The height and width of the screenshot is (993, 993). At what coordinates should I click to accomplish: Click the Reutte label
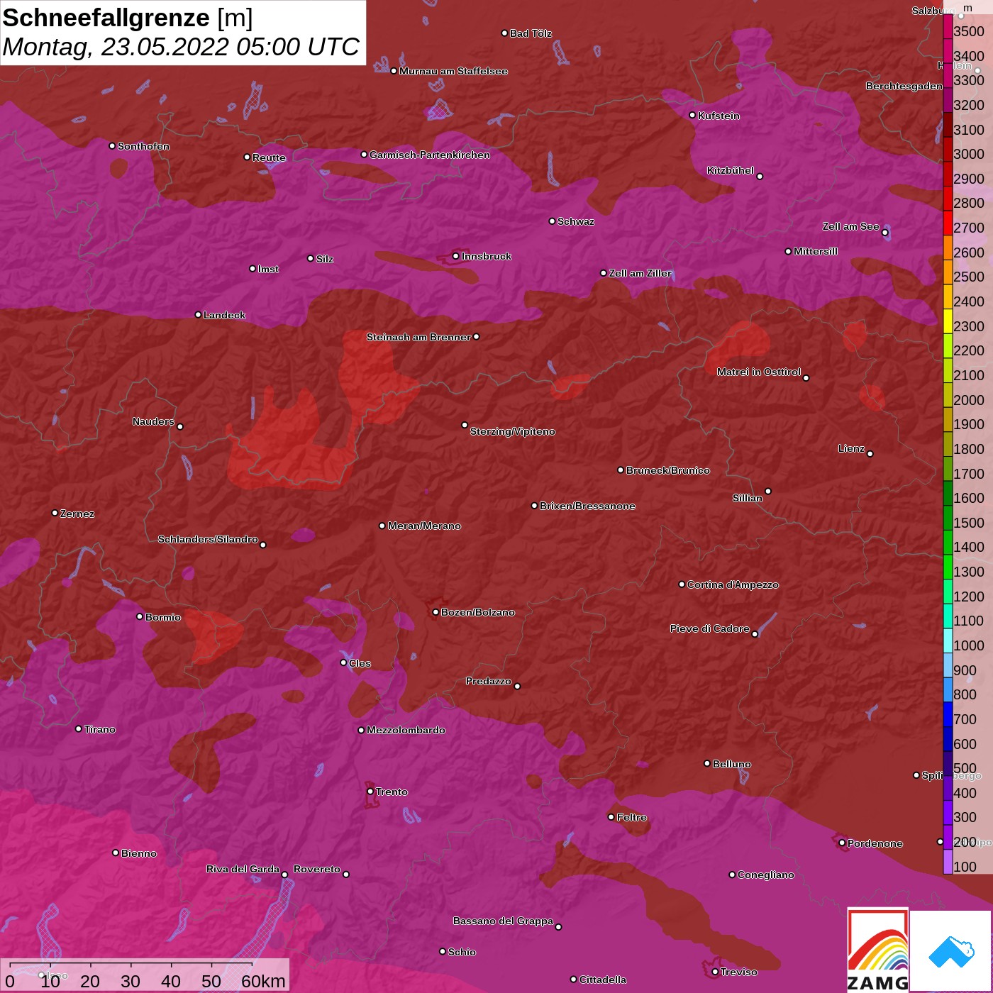pos(269,157)
